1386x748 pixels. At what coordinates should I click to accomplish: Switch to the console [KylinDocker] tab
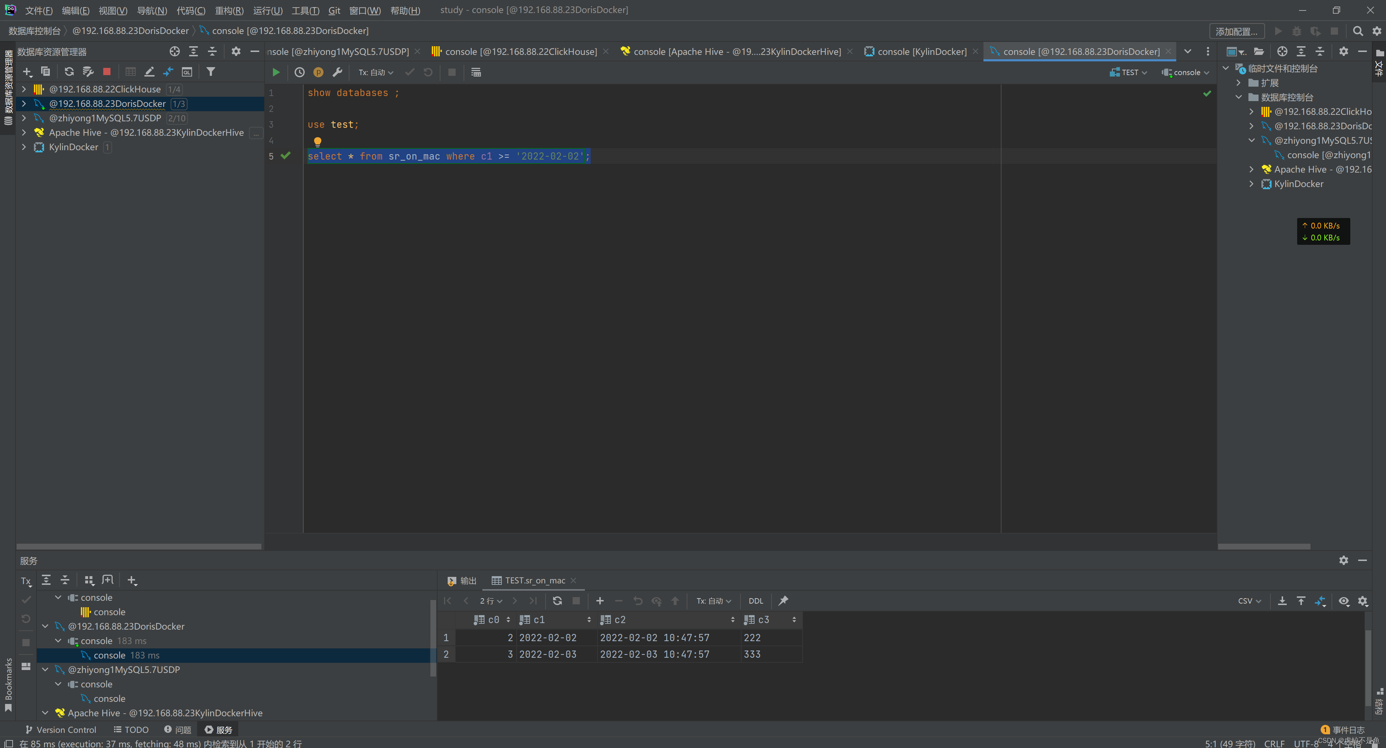(922, 52)
